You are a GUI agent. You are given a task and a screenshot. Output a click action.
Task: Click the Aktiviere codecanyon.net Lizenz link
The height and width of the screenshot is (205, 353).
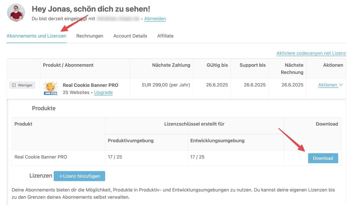pyautogui.click(x=311, y=53)
